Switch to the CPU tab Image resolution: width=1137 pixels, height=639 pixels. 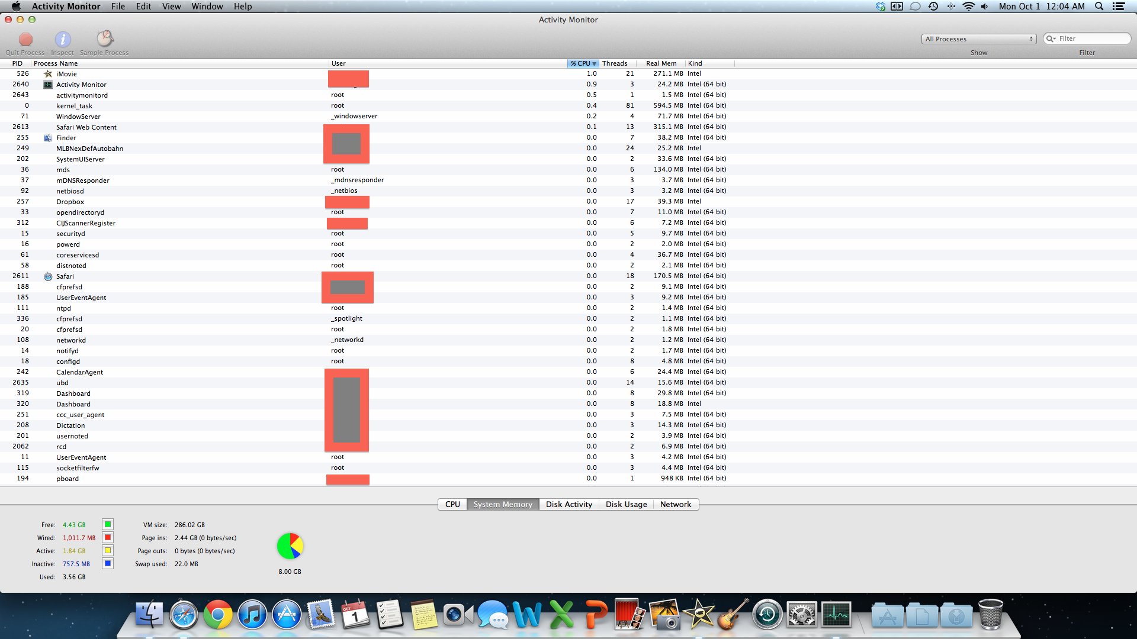[x=452, y=505]
